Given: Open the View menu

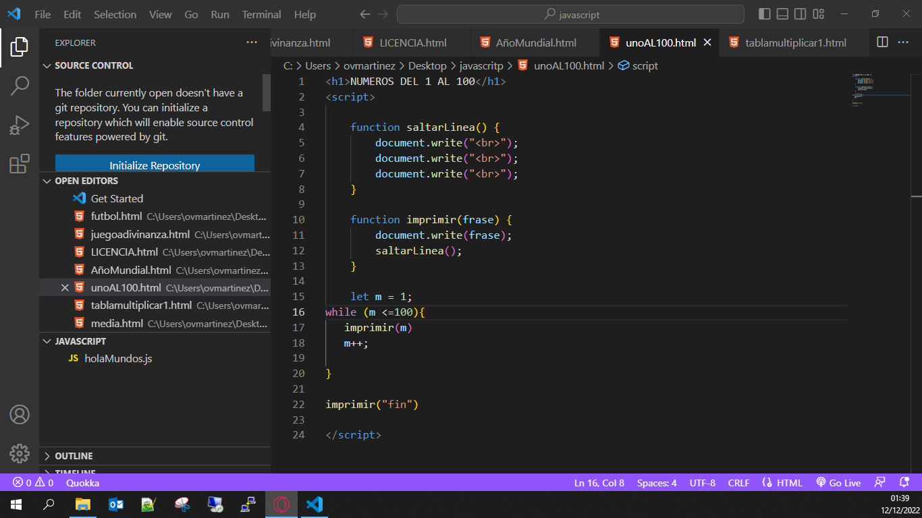Looking at the screenshot, I should (x=161, y=14).
